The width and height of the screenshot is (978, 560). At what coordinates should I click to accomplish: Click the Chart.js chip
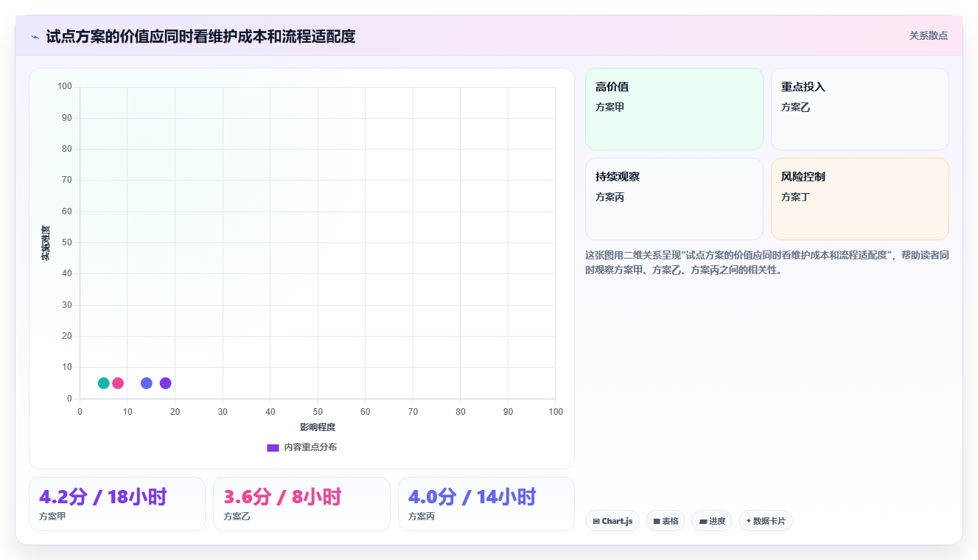click(x=612, y=521)
